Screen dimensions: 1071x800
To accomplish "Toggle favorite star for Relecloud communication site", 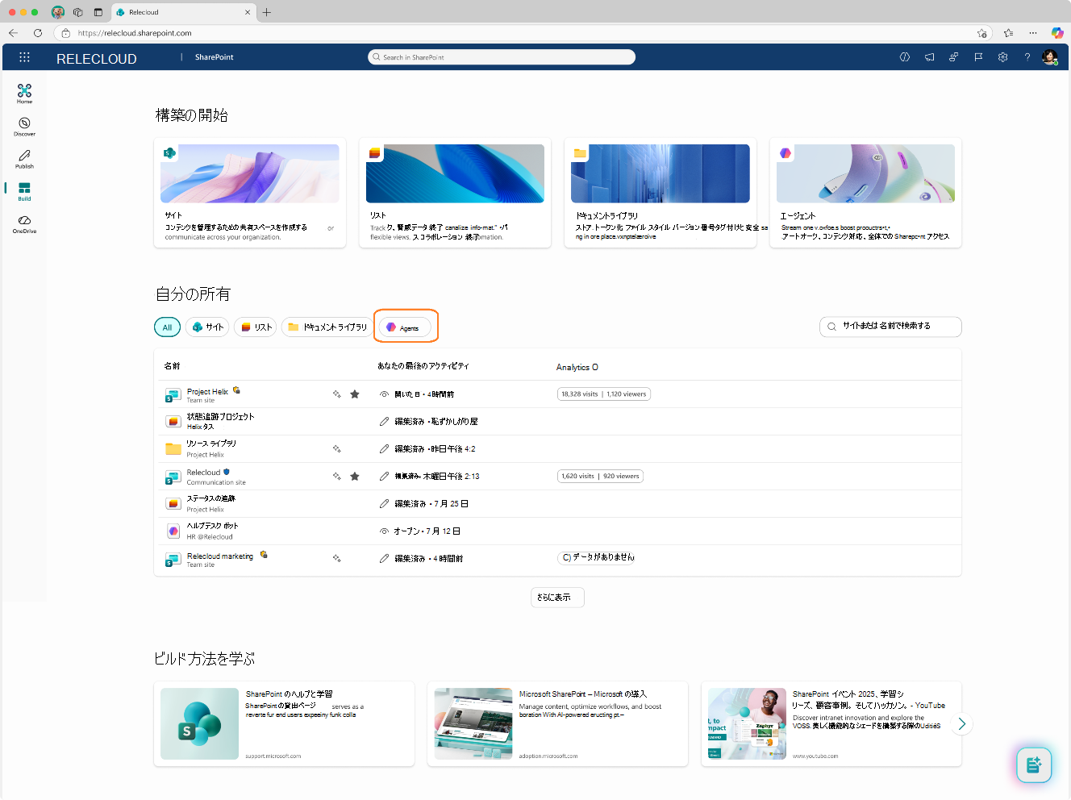I will click(355, 476).
